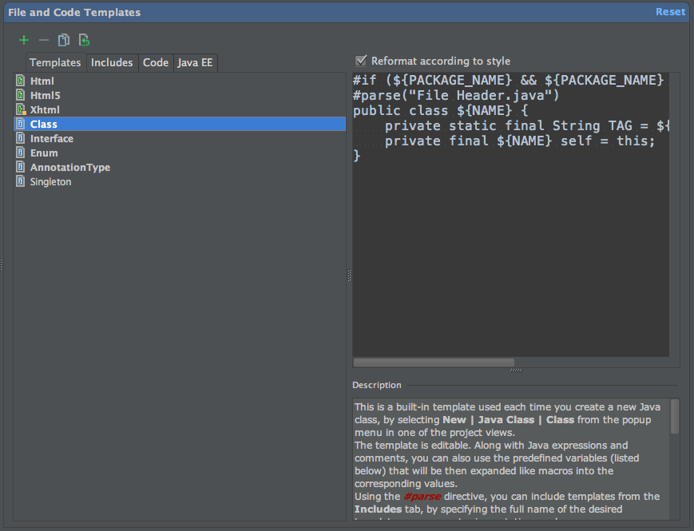Click the green plus Create Template icon
Screen dimensions: 694x531
click(24, 40)
